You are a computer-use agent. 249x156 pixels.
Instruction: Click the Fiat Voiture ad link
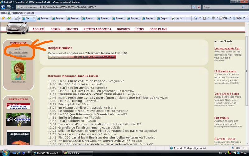[222, 118]
